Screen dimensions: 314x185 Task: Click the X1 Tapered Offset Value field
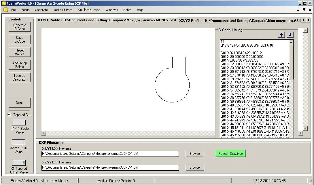click(x=19, y=163)
